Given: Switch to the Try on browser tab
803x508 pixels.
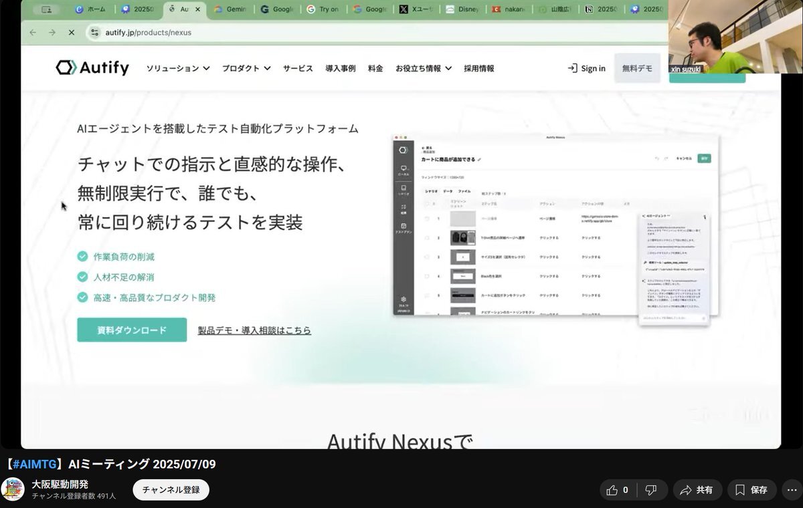Looking at the screenshot, I should [321, 9].
